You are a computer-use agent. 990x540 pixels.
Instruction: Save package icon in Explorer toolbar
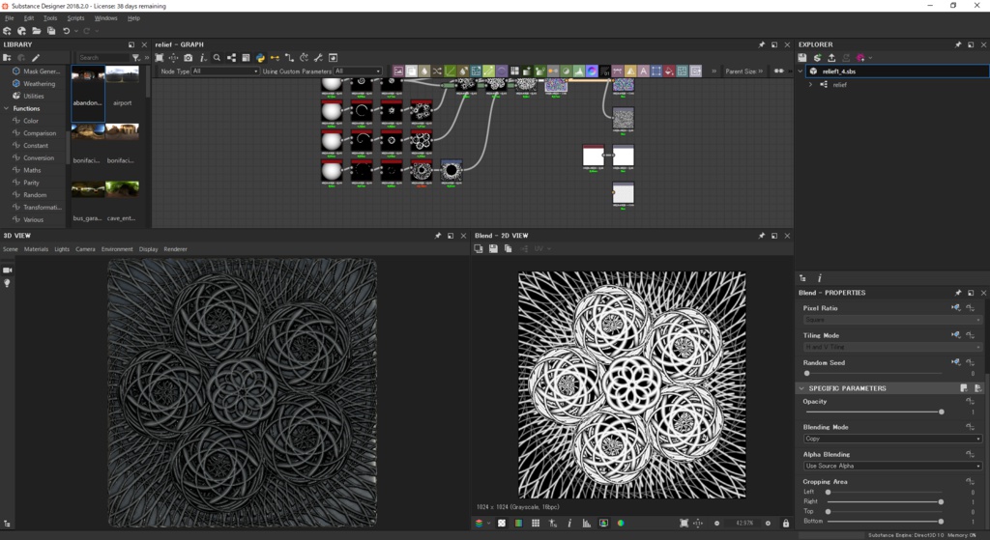point(802,57)
